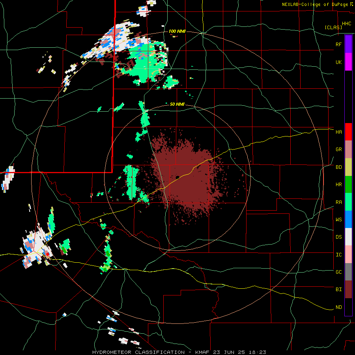This screenshot has height=355, width=355.
Task: Click the dark green HR legend swatch
Action: 348,185
